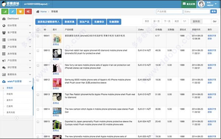Check the box for product 58910
Viewport: 221px width, 139px height.
tap(38, 51)
